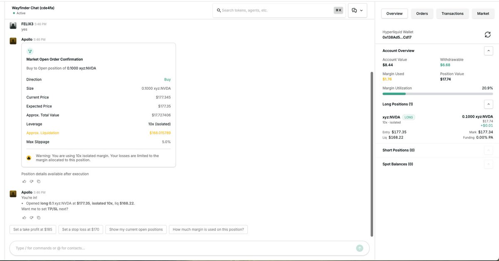This screenshot has height=261, width=499.
Task: Click the '10x · isolated' position label
Action: point(392,123)
